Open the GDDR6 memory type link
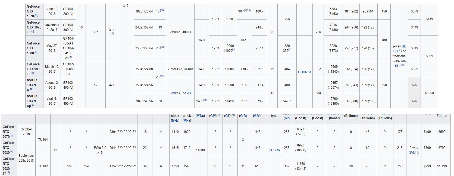Viewport: 454px width, 176px height. pyautogui.click(x=274, y=150)
